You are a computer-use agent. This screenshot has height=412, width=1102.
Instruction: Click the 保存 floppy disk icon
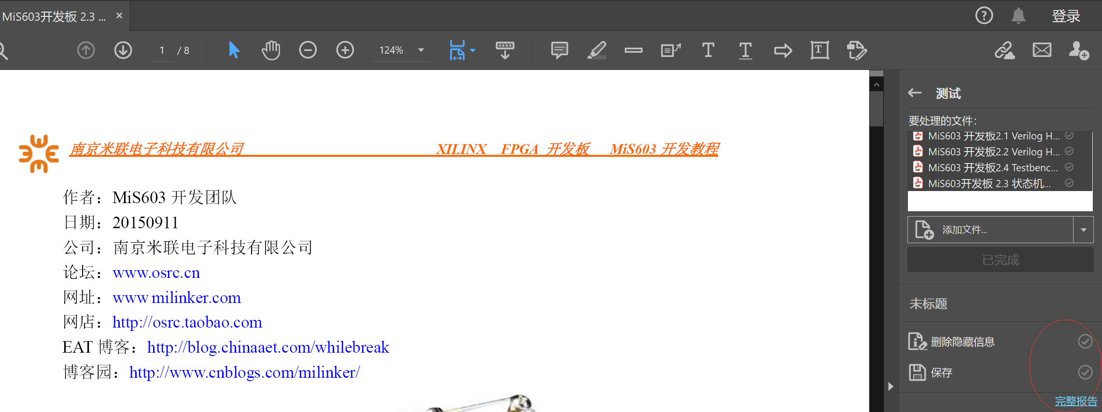(917, 372)
